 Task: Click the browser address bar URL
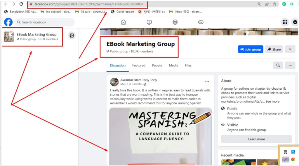pyautogui.click(x=89, y=4)
